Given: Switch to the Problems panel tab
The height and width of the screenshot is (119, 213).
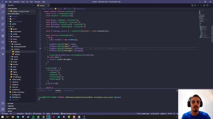Looking at the screenshot, I should [x=42, y=91].
